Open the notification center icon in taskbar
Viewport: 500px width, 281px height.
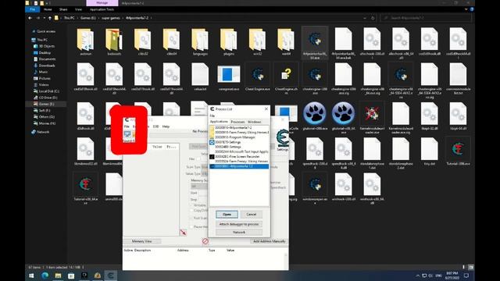[466, 276]
